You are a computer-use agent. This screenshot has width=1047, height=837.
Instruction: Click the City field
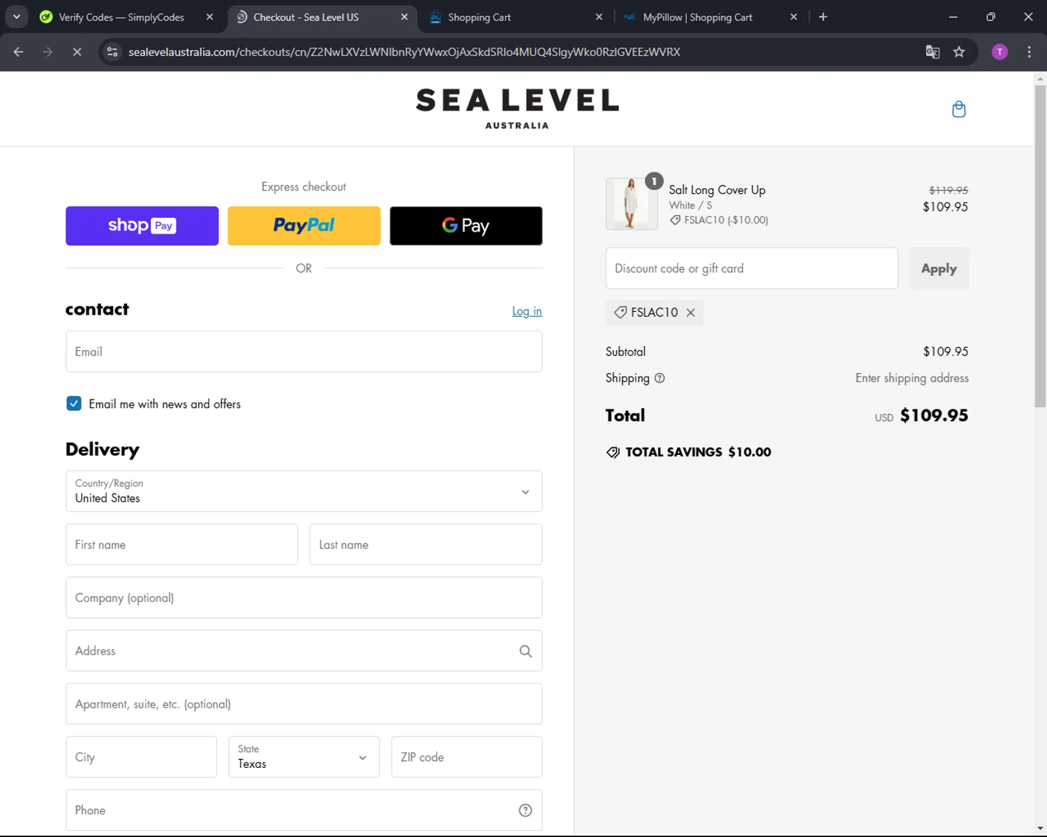(141, 757)
